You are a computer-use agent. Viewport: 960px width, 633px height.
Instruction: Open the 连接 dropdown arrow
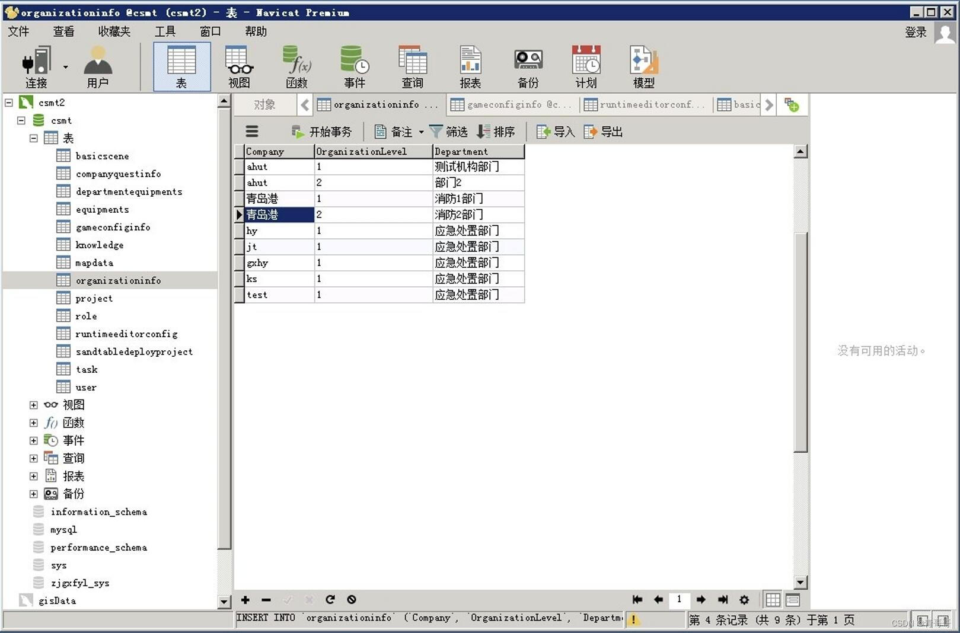click(65, 67)
